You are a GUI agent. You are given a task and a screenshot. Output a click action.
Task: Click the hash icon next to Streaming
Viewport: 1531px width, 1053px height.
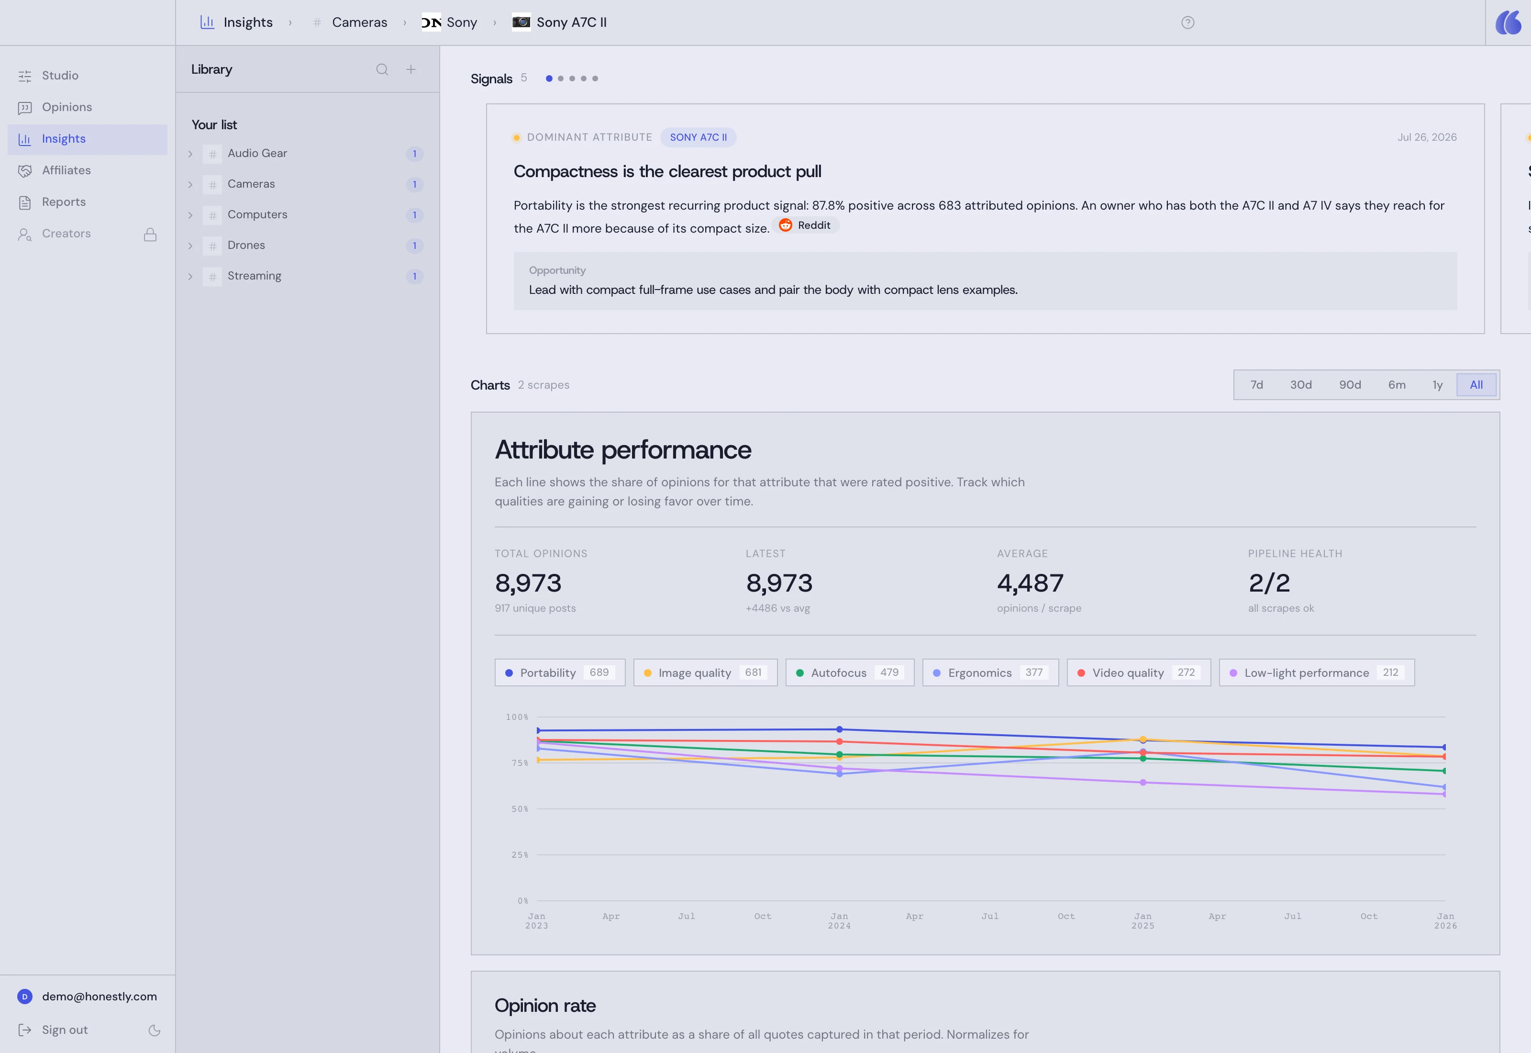212,277
